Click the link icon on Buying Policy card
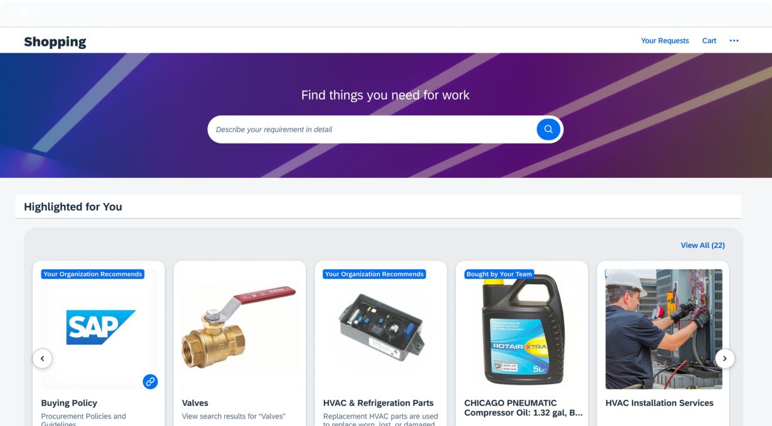 pyautogui.click(x=150, y=381)
